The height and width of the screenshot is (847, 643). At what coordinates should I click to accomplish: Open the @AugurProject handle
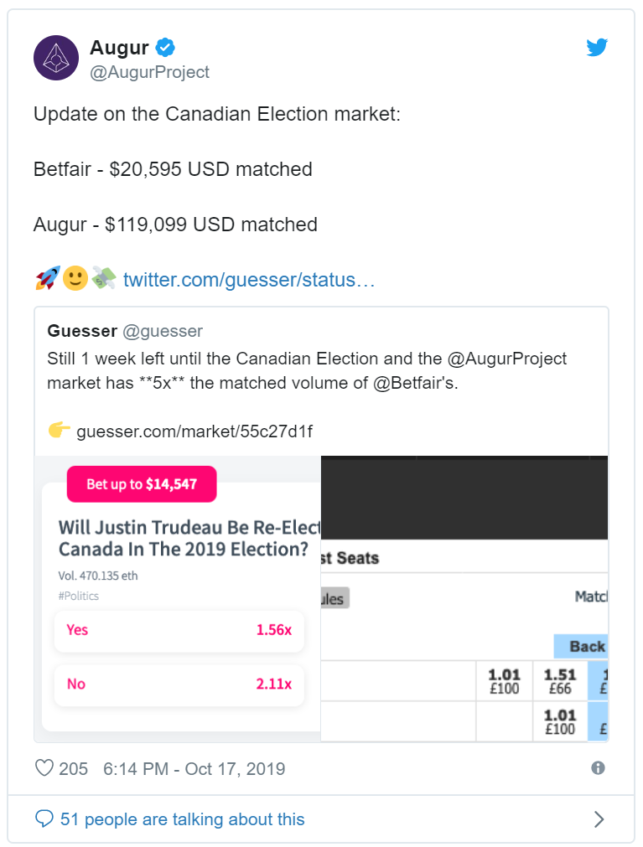(x=150, y=72)
